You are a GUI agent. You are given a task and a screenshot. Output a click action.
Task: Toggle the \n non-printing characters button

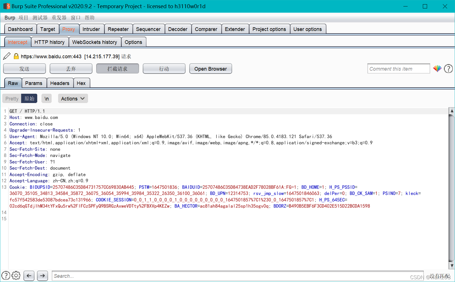click(47, 99)
